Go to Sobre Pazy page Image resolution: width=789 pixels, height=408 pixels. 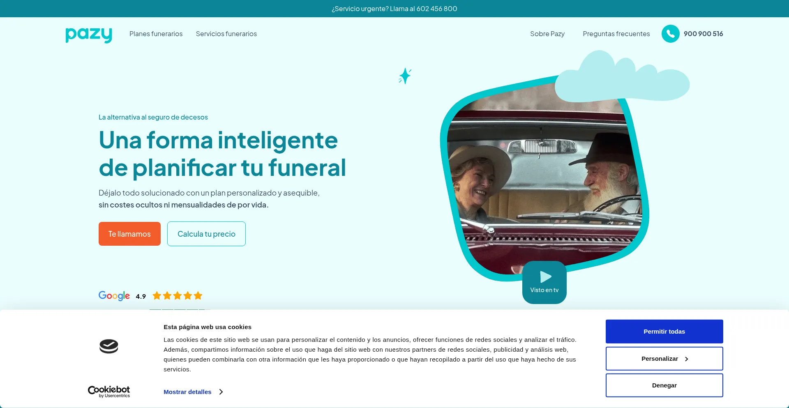[x=547, y=34]
